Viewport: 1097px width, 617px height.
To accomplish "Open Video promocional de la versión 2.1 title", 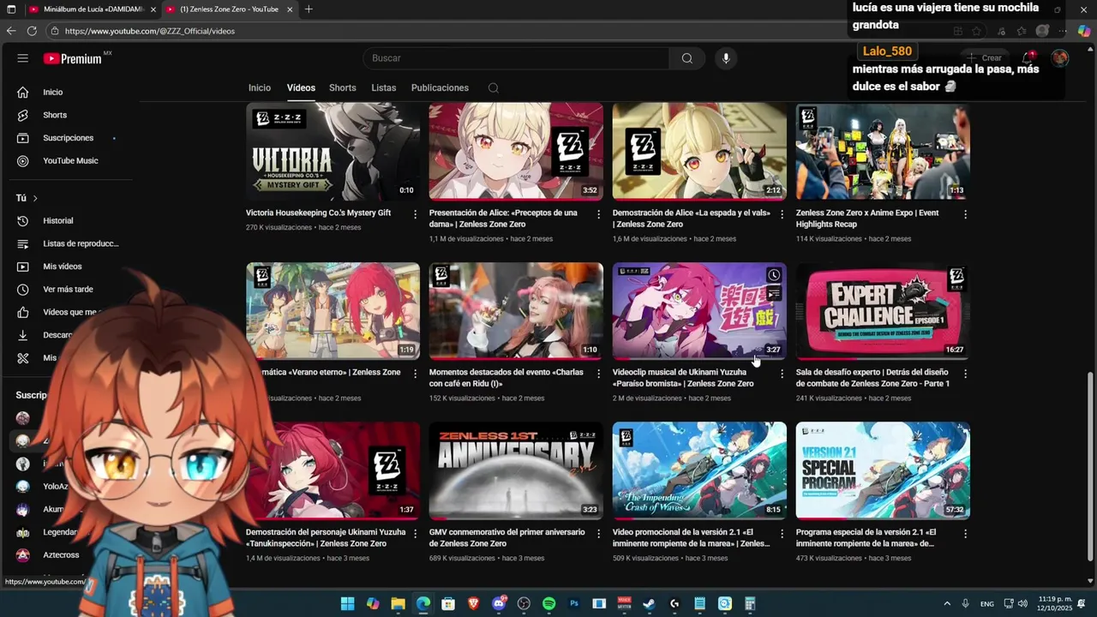I will pyautogui.click(x=691, y=537).
